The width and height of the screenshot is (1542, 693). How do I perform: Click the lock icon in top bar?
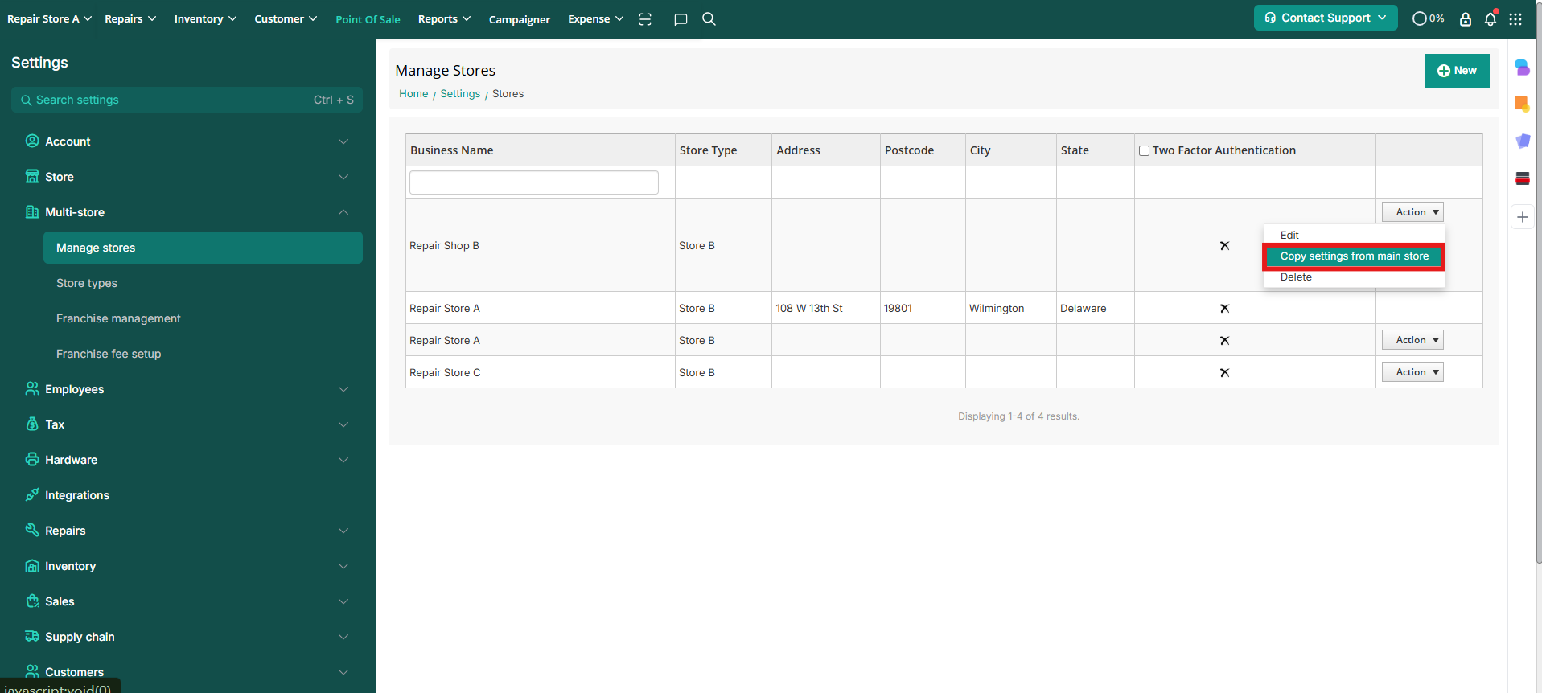(1465, 19)
